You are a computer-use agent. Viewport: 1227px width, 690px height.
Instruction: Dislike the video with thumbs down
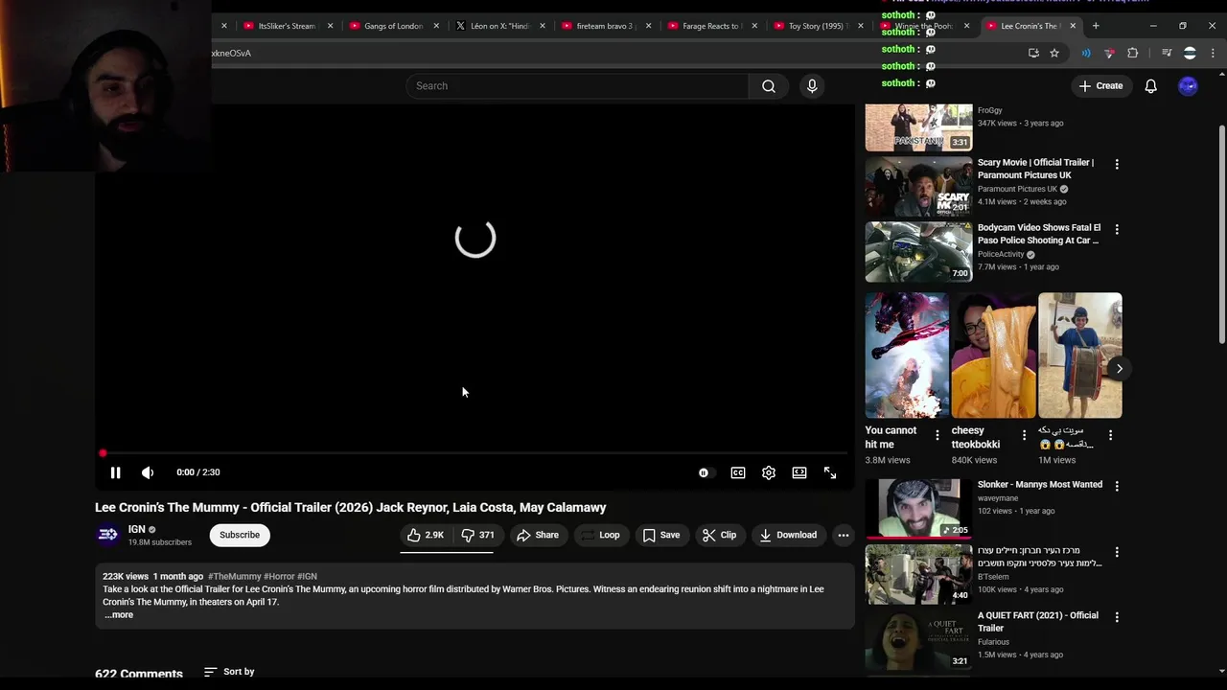click(477, 535)
